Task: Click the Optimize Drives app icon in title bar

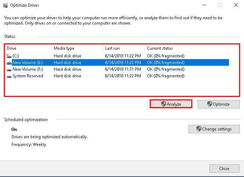Action: pyautogui.click(x=5, y=5)
